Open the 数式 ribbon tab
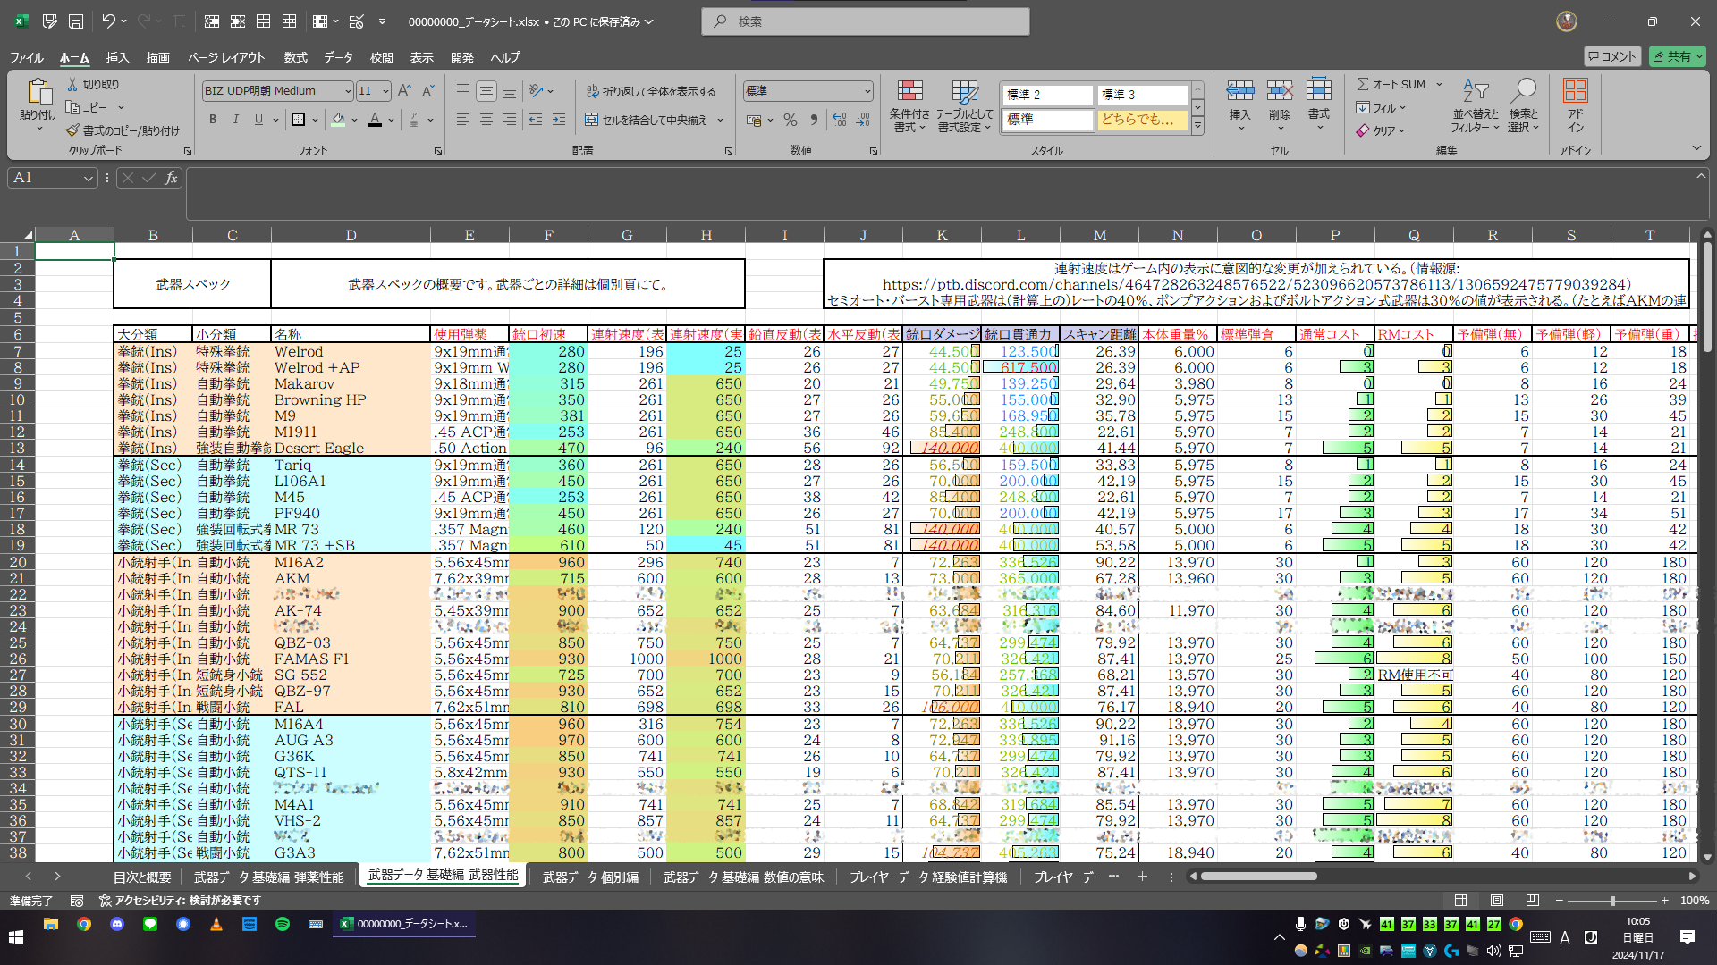 (x=295, y=57)
